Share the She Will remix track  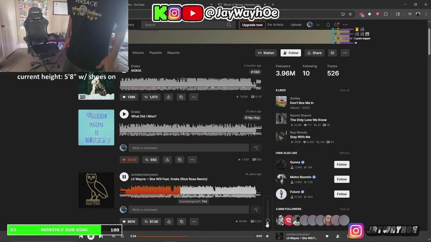[x=169, y=221]
